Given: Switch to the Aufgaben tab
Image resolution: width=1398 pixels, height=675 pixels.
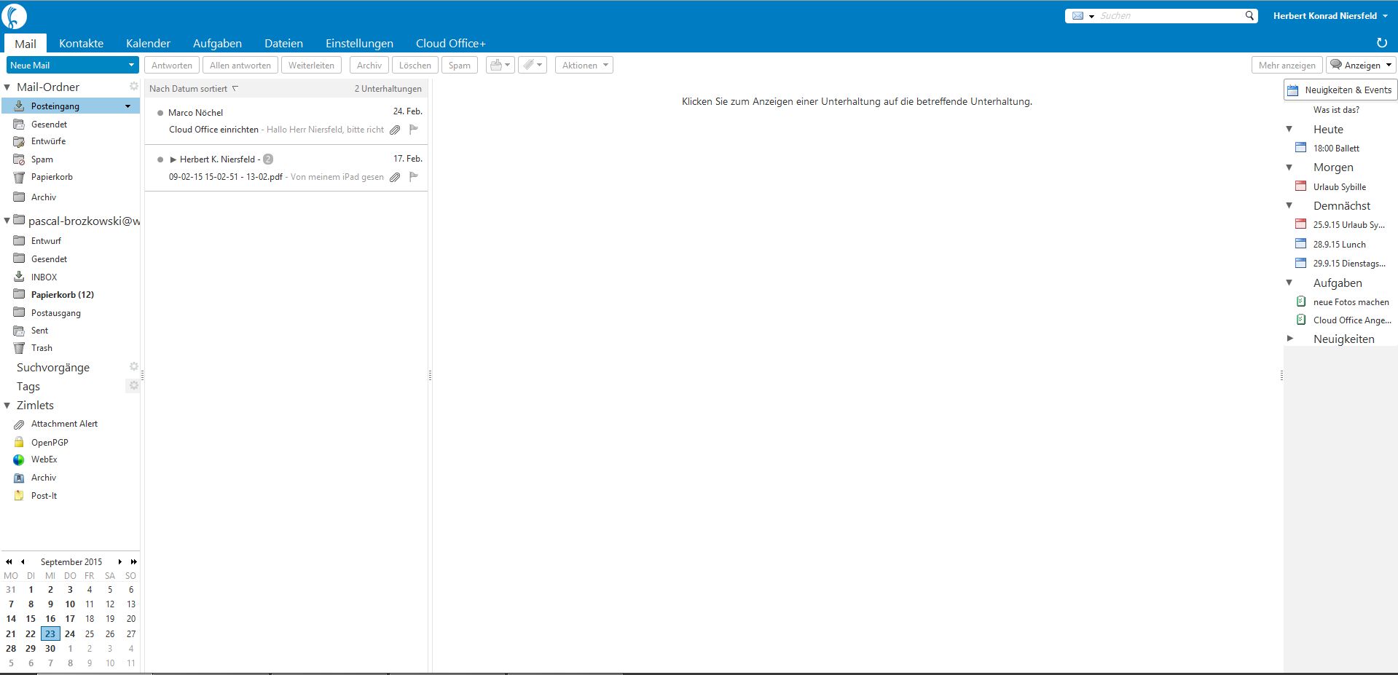Looking at the screenshot, I should (217, 44).
